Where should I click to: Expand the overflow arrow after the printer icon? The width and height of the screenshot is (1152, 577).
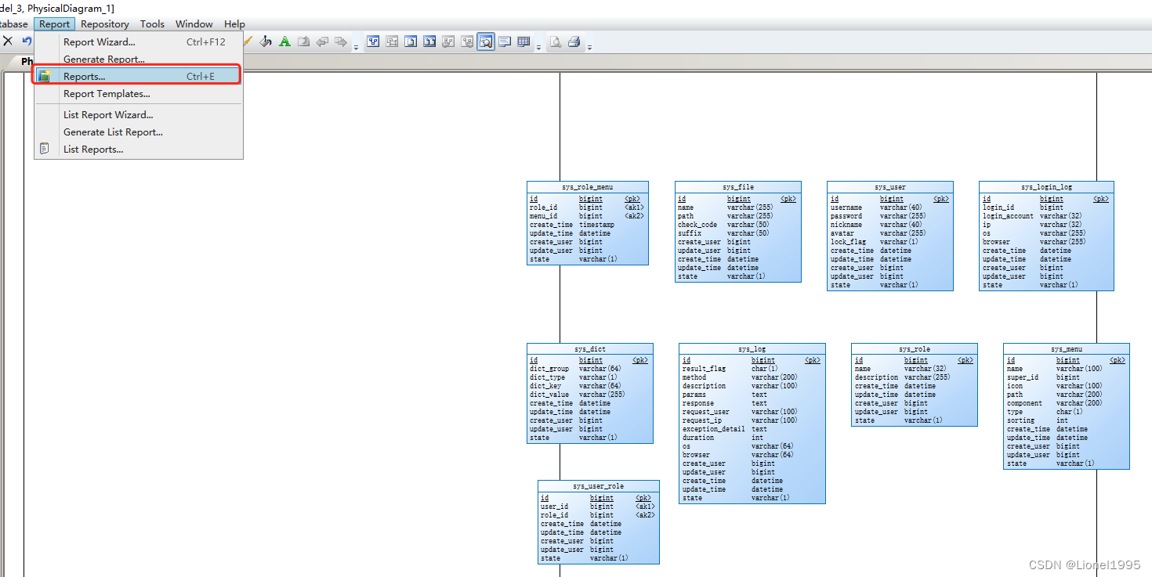point(589,48)
